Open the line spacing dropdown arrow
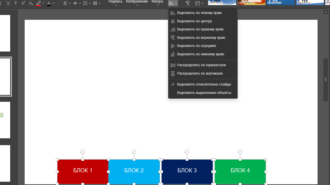This screenshot has height=185, width=330. [90, 3]
